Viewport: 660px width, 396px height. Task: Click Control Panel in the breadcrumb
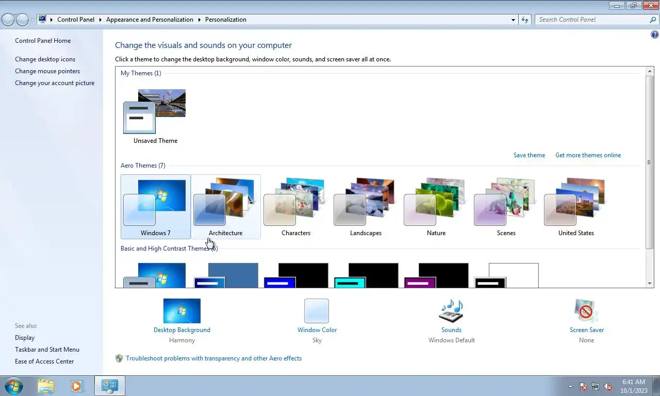click(x=76, y=20)
